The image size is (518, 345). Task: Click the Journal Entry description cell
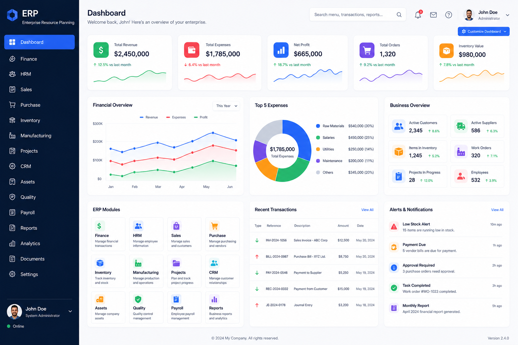coord(303,305)
